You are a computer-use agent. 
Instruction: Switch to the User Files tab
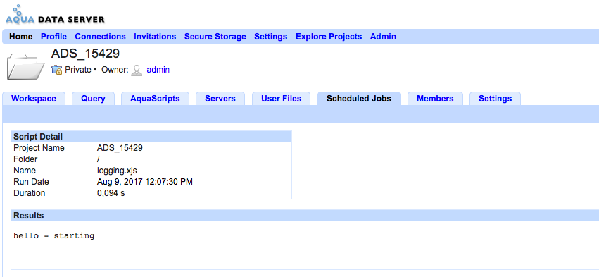281,99
